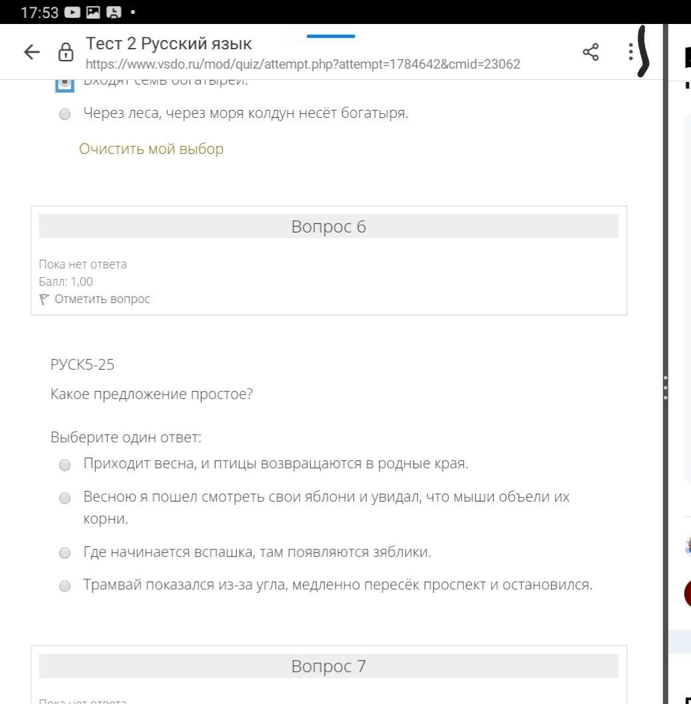Tap the page URL address text
Image resolution: width=691 pixels, height=704 pixels.
[x=303, y=65]
